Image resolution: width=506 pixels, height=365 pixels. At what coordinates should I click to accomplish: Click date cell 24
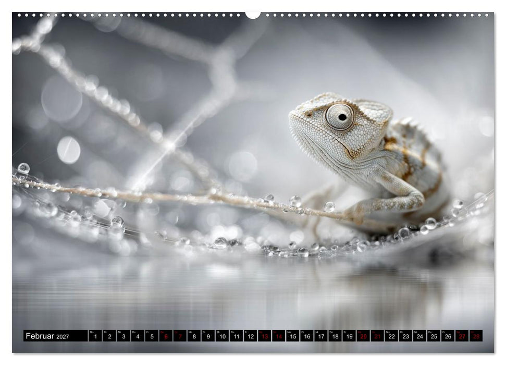[420, 336]
